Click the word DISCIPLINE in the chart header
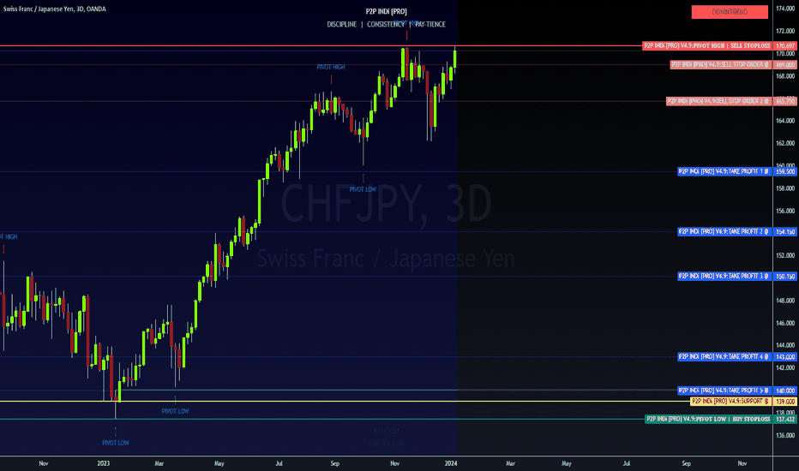 point(341,25)
